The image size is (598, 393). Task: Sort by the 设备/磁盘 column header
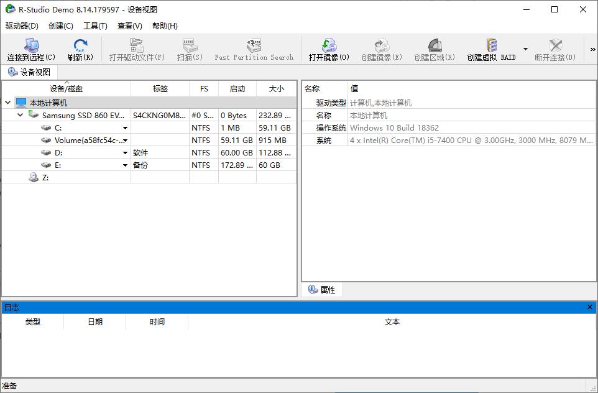pyautogui.click(x=67, y=88)
